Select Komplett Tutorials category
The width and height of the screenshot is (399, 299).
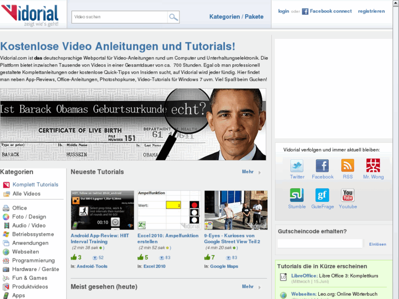[x=35, y=184]
